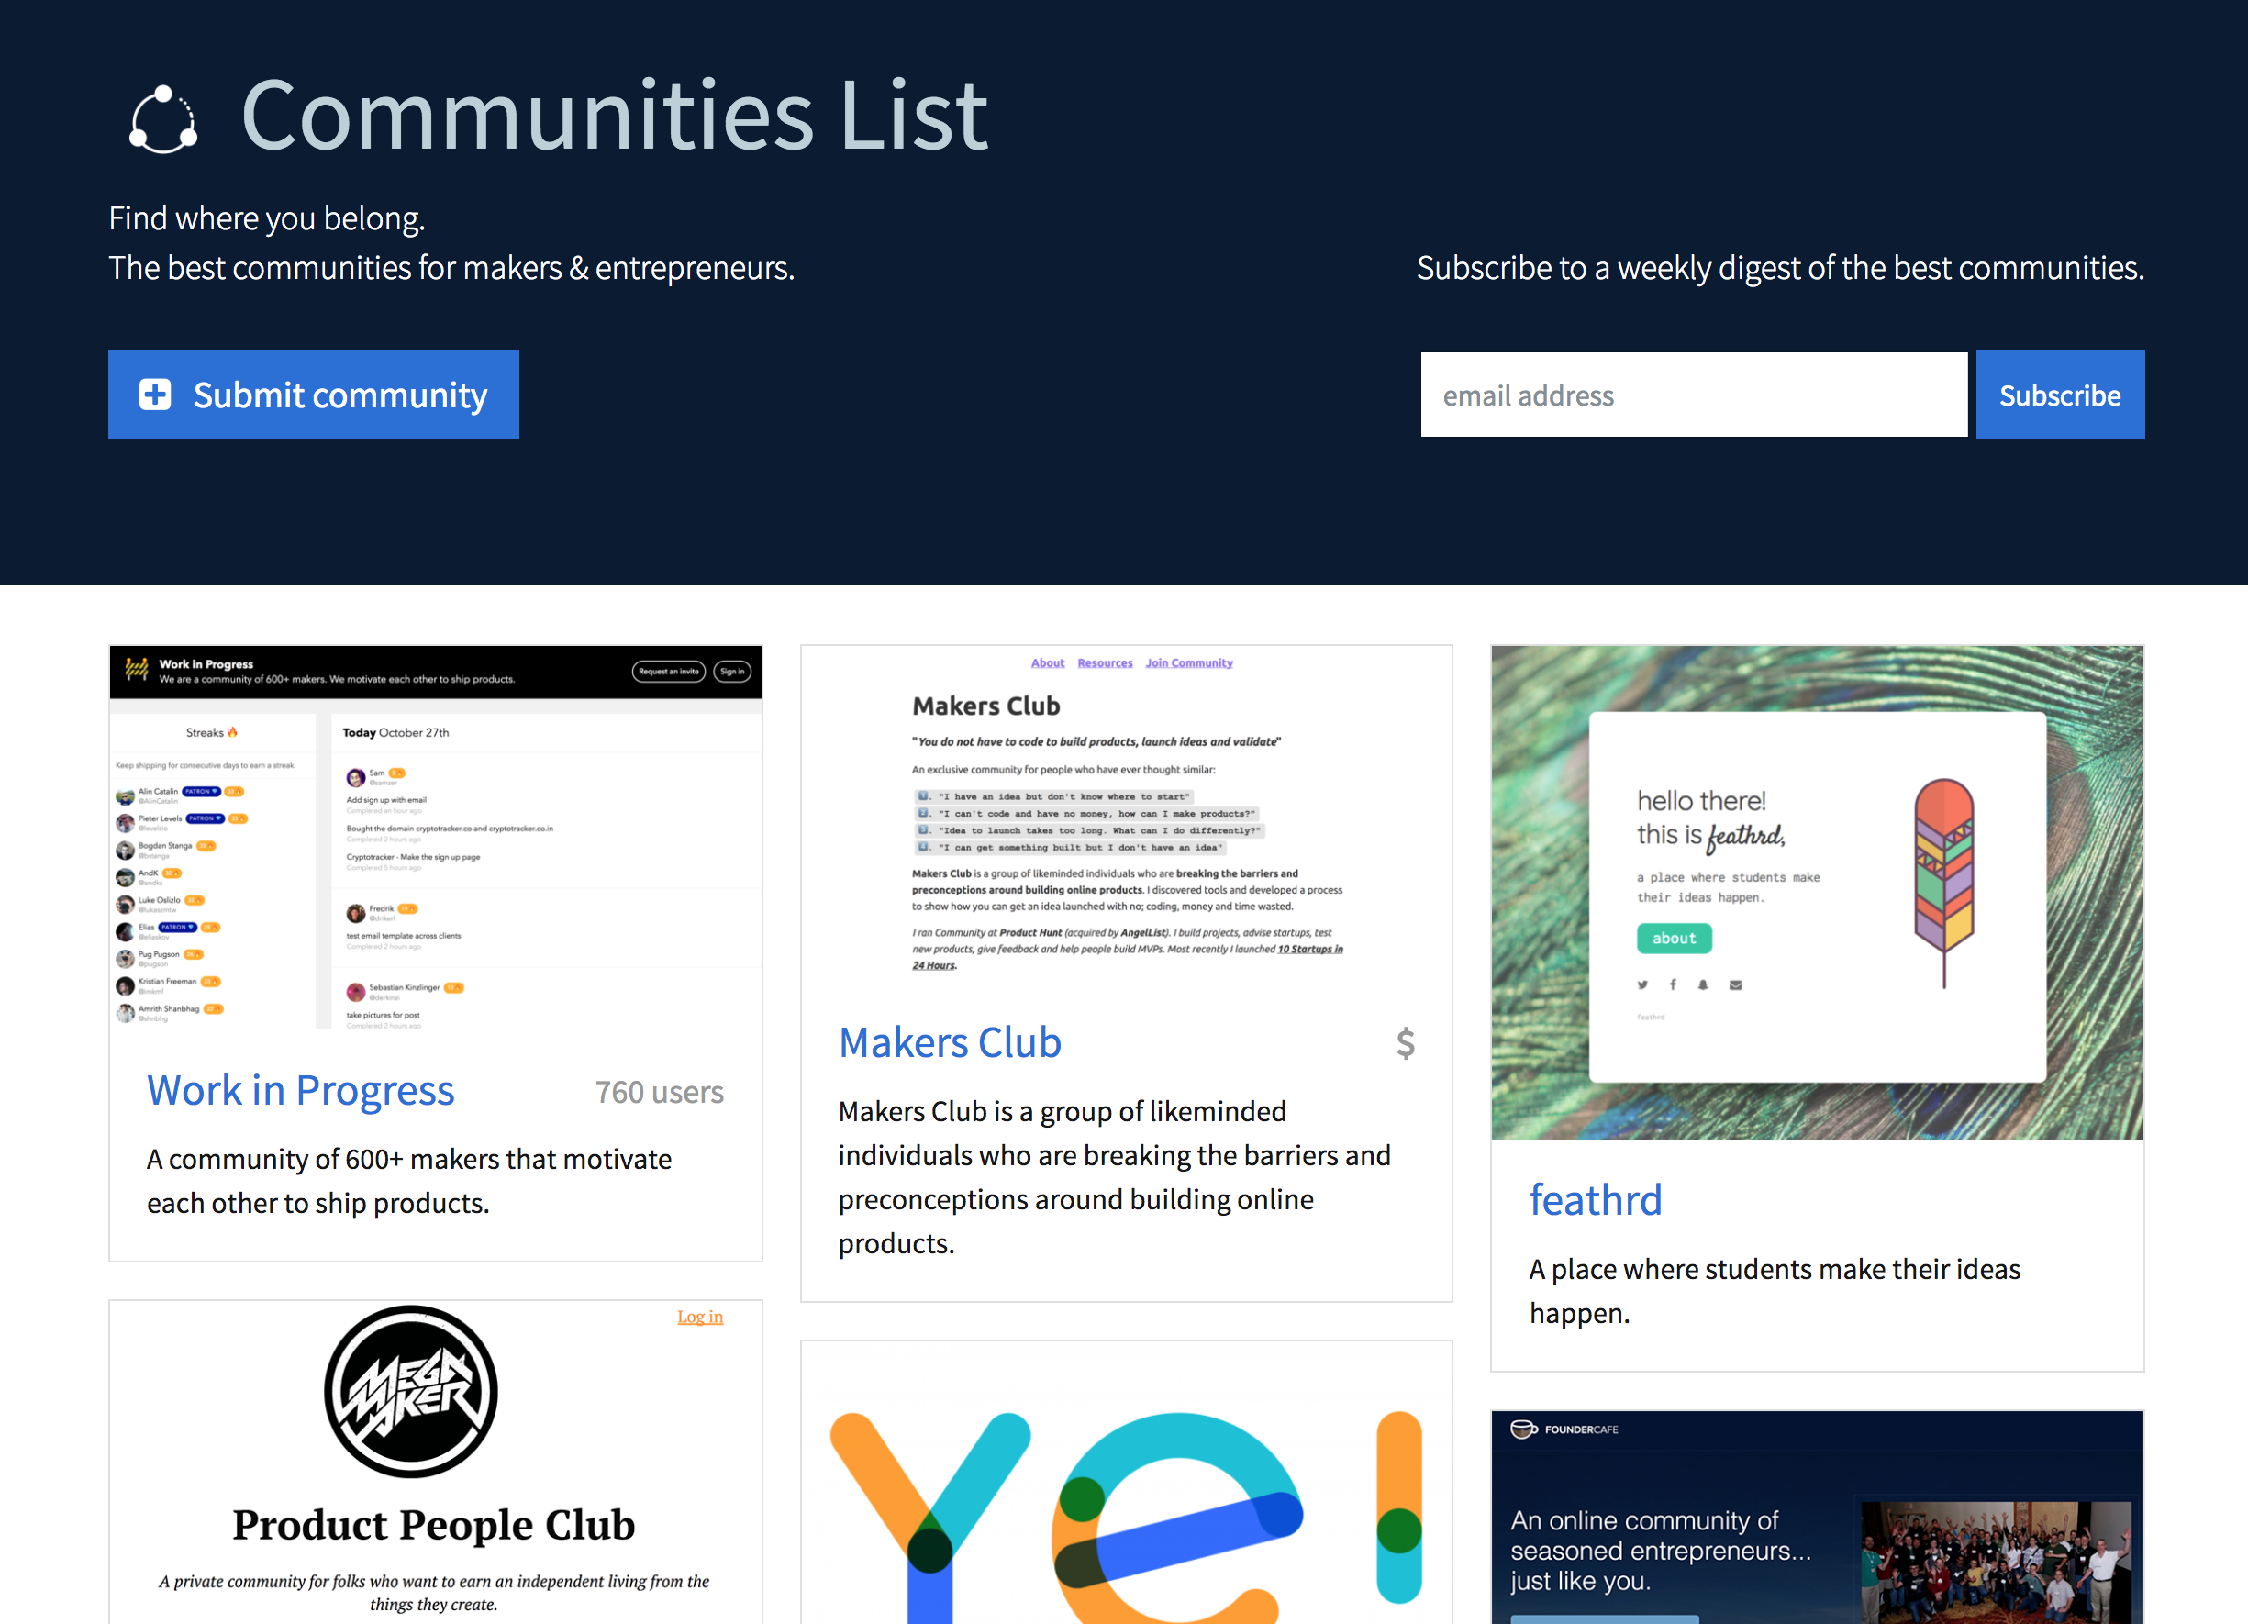This screenshot has width=2248, height=1624.
Task: Open the Work in Progress screenshot thumbnail
Action: point(436,839)
